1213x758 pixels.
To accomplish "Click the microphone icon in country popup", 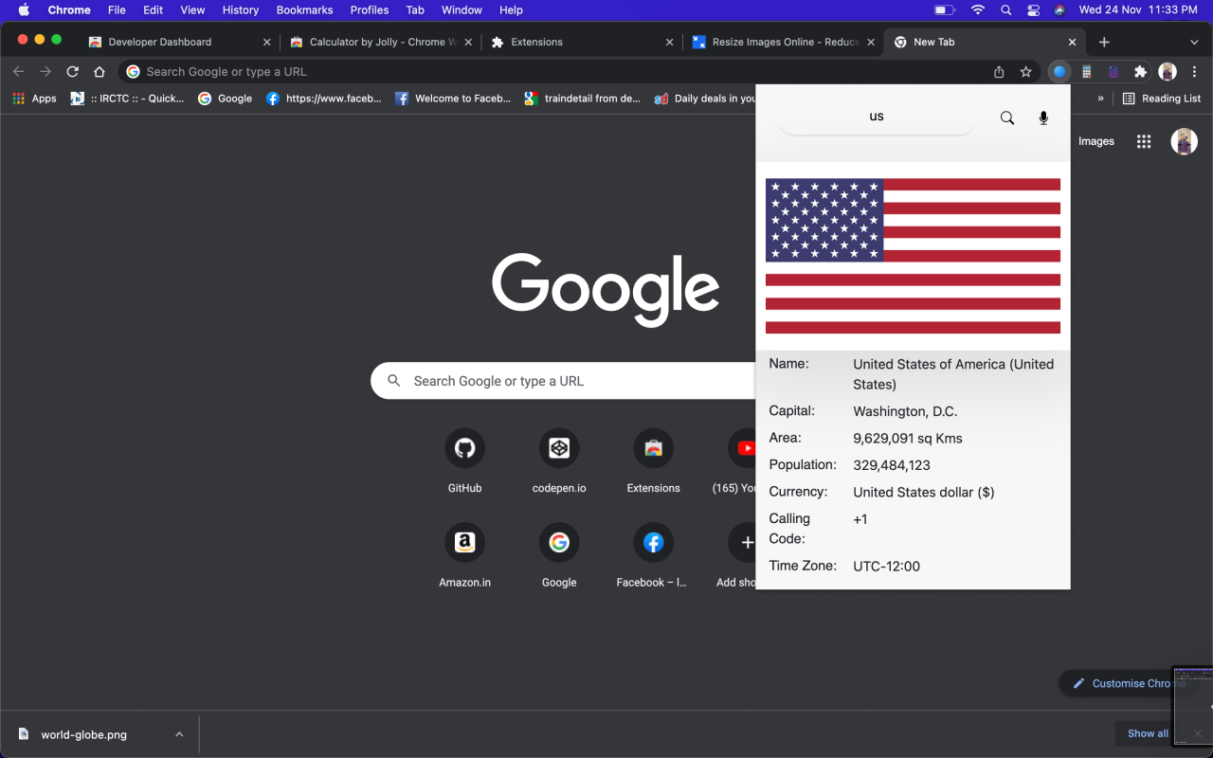I will (x=1043, y=117).
